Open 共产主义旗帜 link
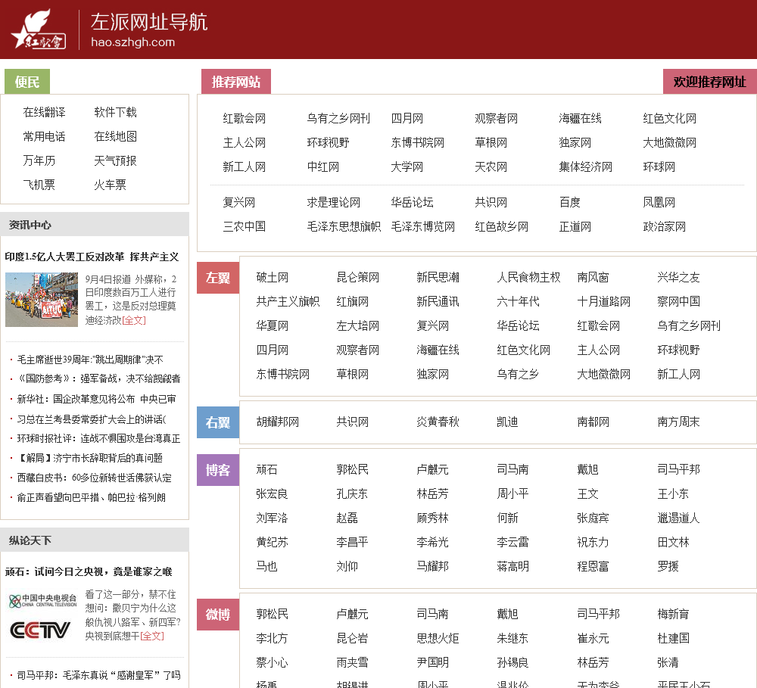This screenshot has width=757, height=688. click(x=288, y=301)
